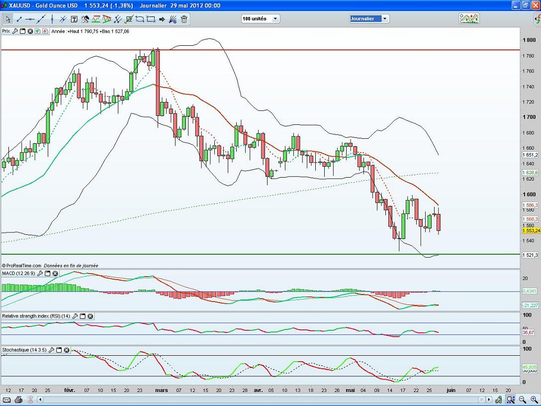This screenshot has width=541, height=406.
Task: Select the black arrow drawing tool
Action: [x=162, y=19]
